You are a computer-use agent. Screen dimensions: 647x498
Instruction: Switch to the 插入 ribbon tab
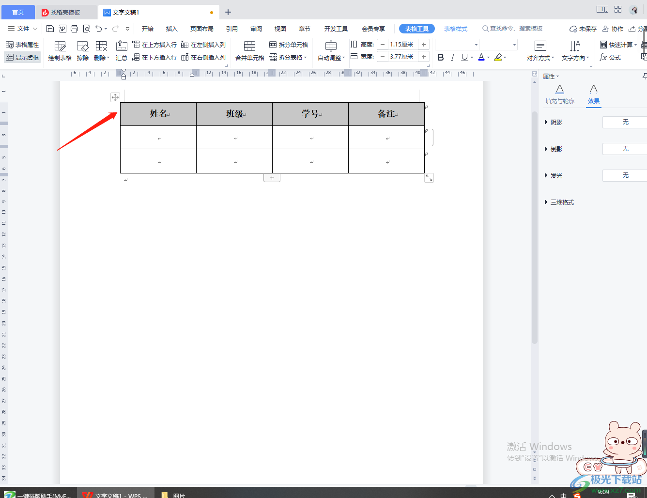point(172,29)
